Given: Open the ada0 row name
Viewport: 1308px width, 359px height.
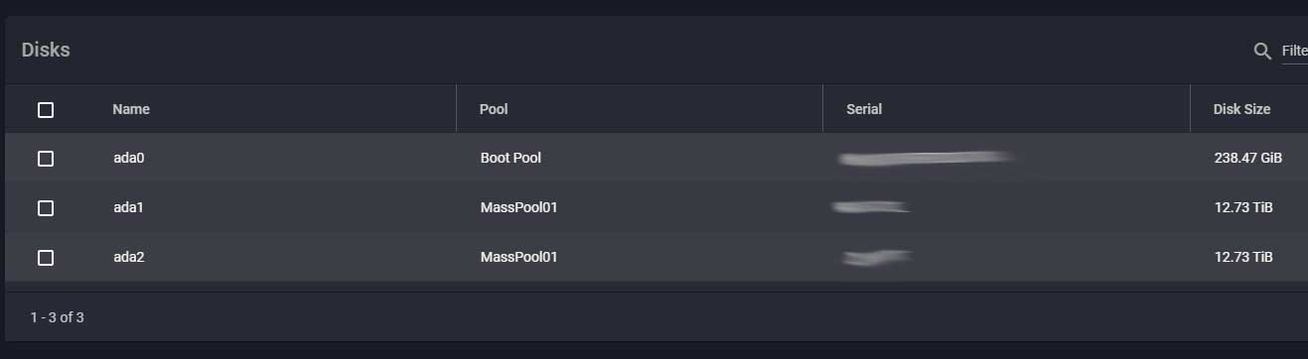Looking at the screenshot, I should [129, 159].
